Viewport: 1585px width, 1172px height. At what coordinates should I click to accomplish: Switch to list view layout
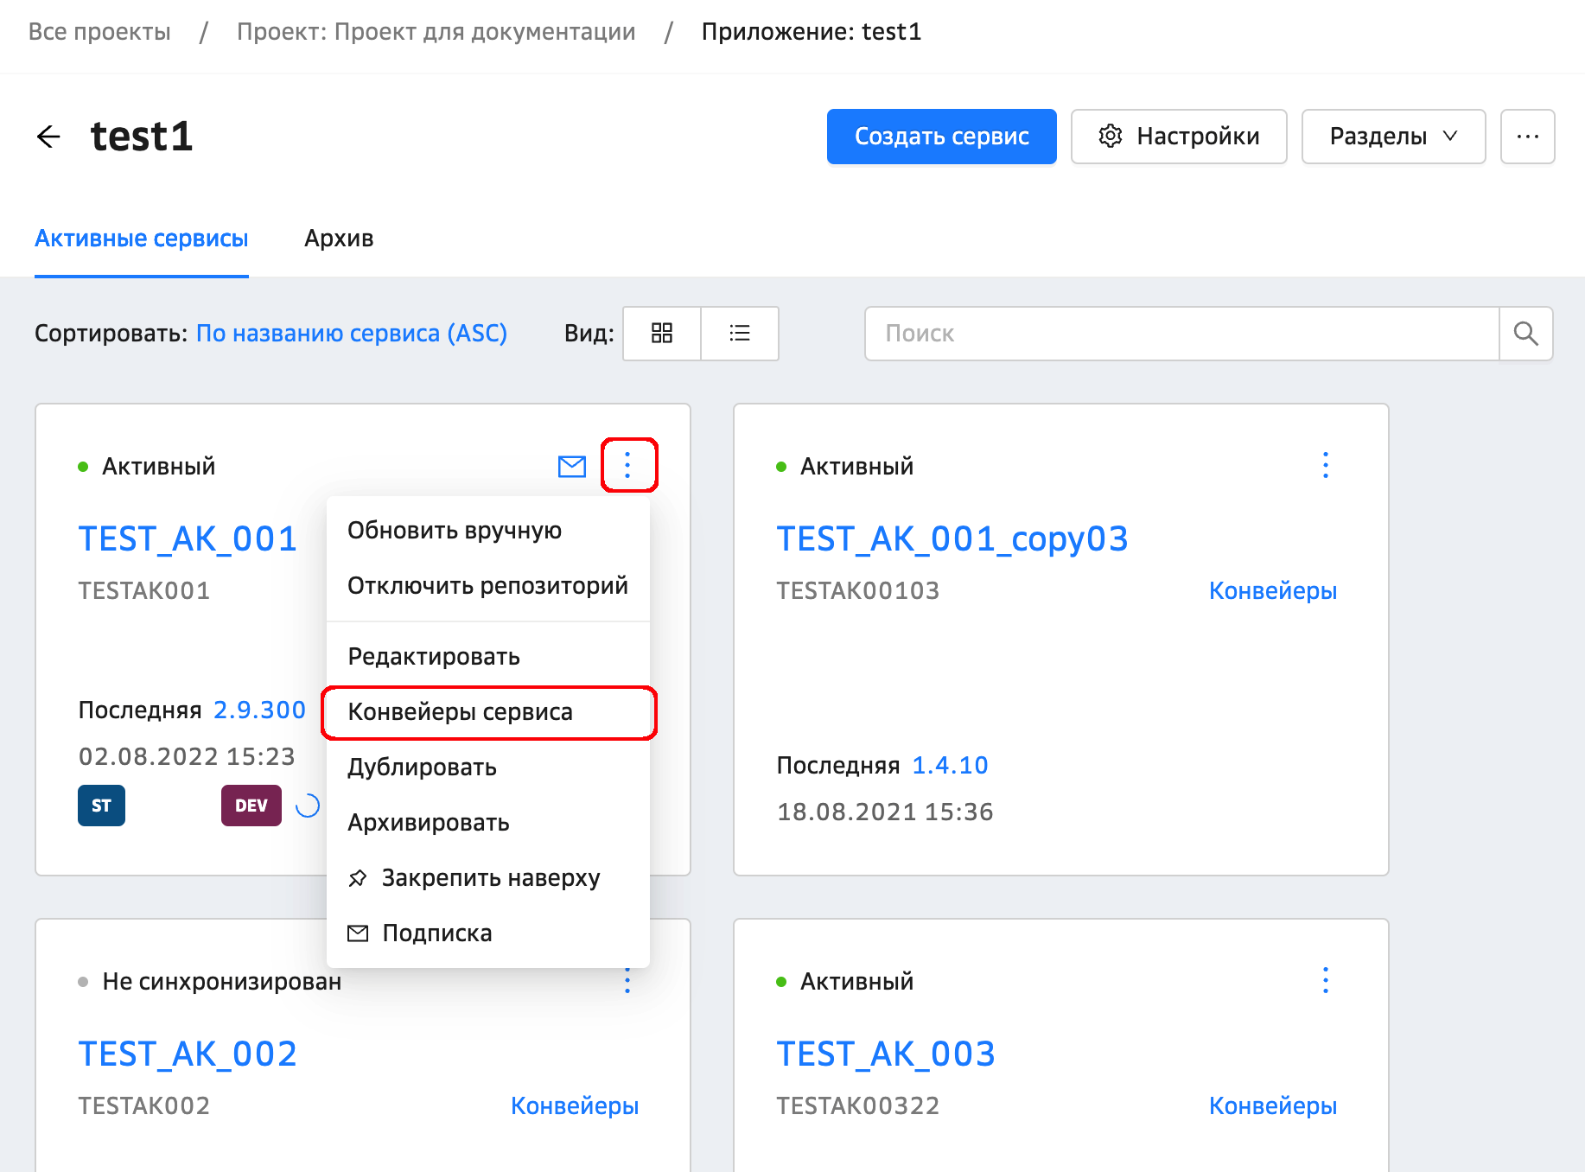[x=740, y=334]
